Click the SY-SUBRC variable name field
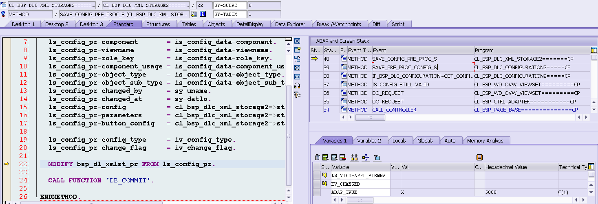The width and height of the screenshot is (598, 204). point(230,5)
